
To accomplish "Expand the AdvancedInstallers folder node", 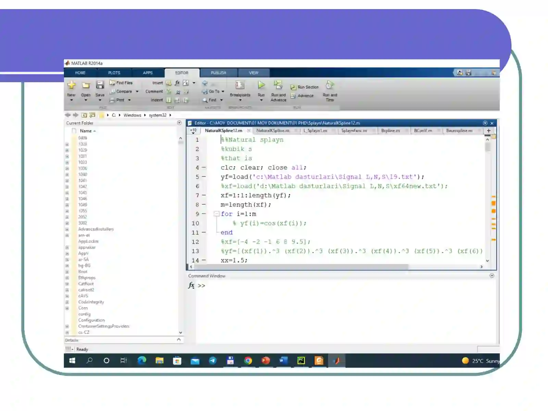I will tap(67, 229).
